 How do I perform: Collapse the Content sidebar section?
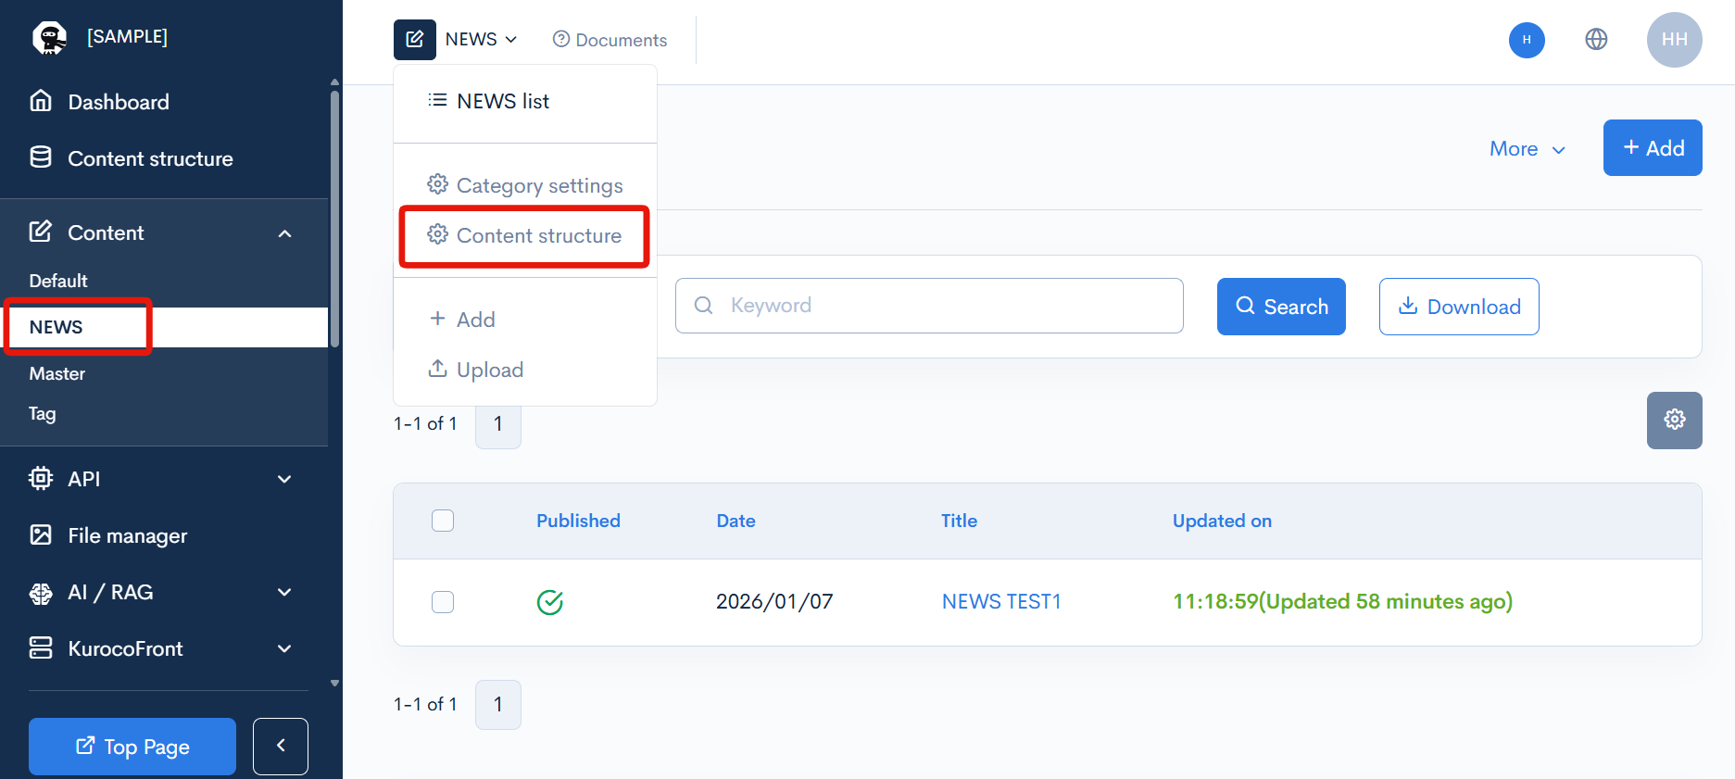pos(284,233)
